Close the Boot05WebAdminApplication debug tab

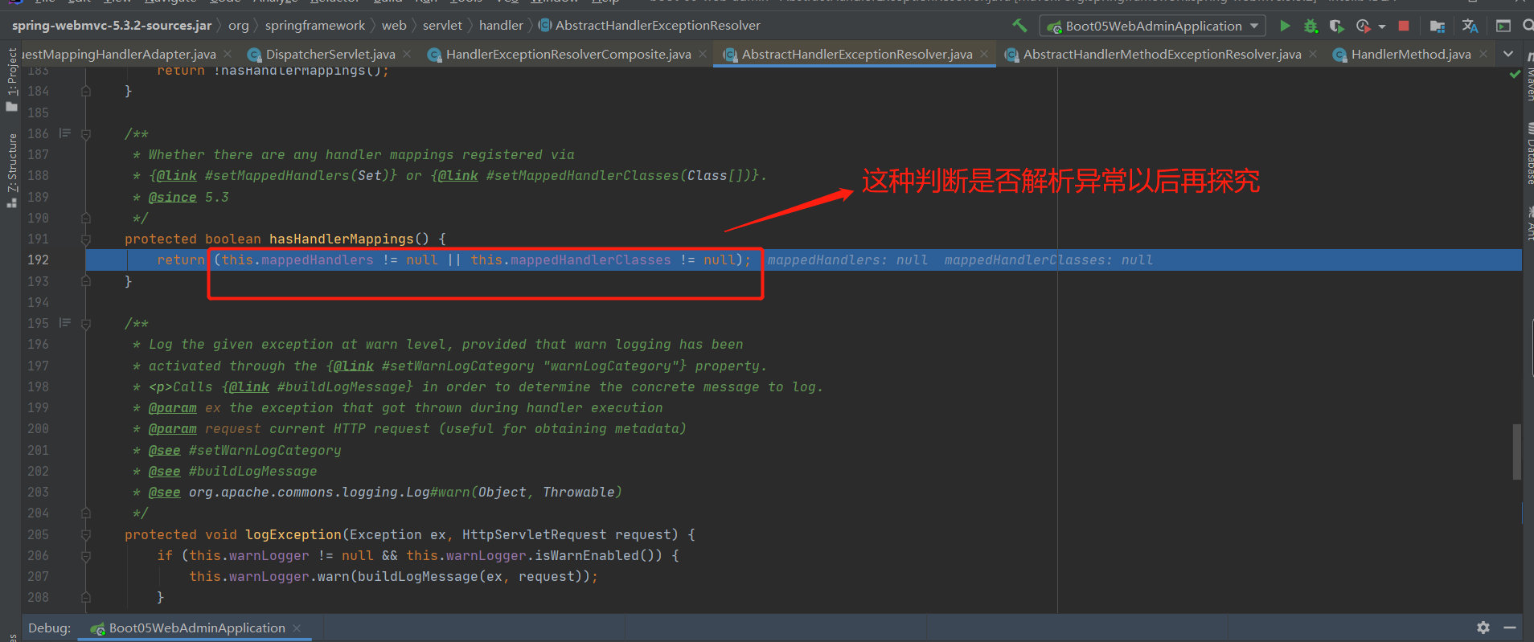click(x=297, y=628)
